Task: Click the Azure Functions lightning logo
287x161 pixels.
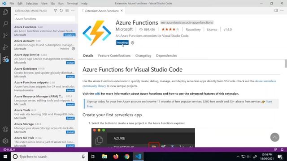Action: 97,33
